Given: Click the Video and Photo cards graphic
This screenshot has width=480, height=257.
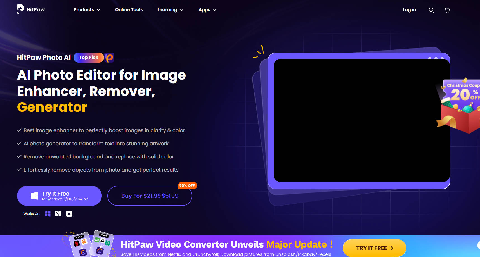Looking at the screenshot, I should [x=89, y=244].
